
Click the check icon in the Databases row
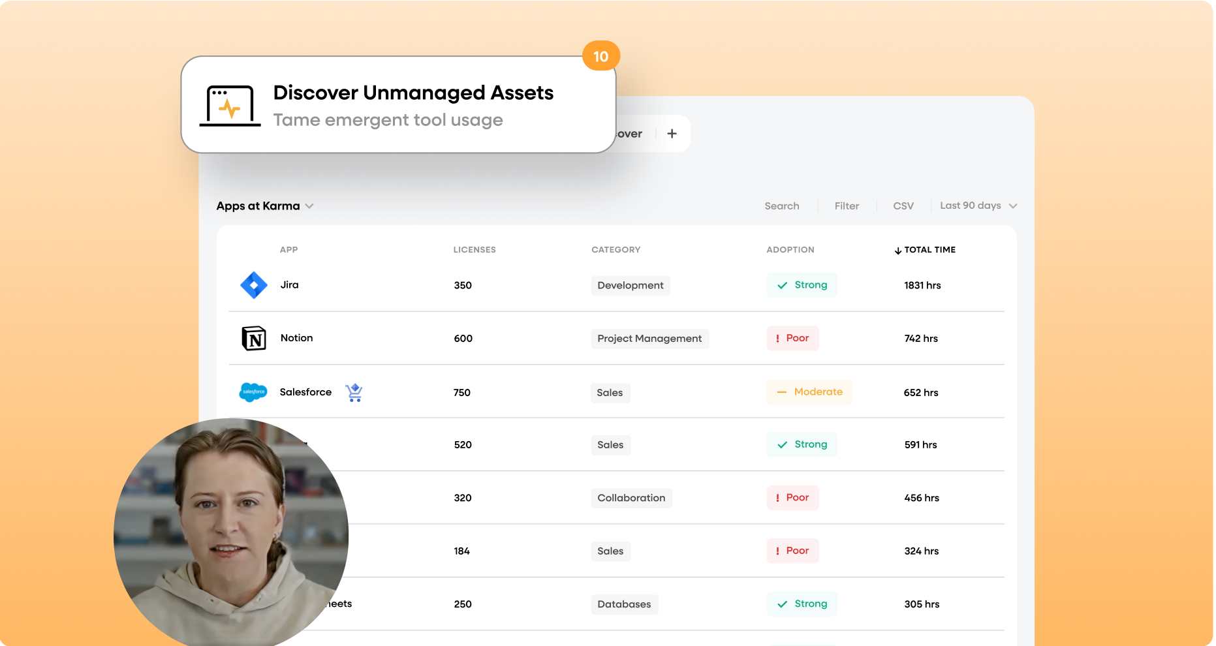(783, 604)
